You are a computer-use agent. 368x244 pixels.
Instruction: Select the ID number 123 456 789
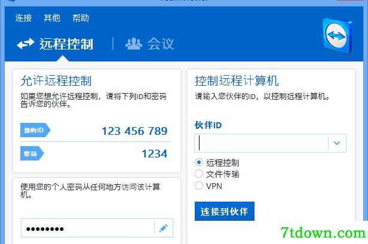(134, 131)
